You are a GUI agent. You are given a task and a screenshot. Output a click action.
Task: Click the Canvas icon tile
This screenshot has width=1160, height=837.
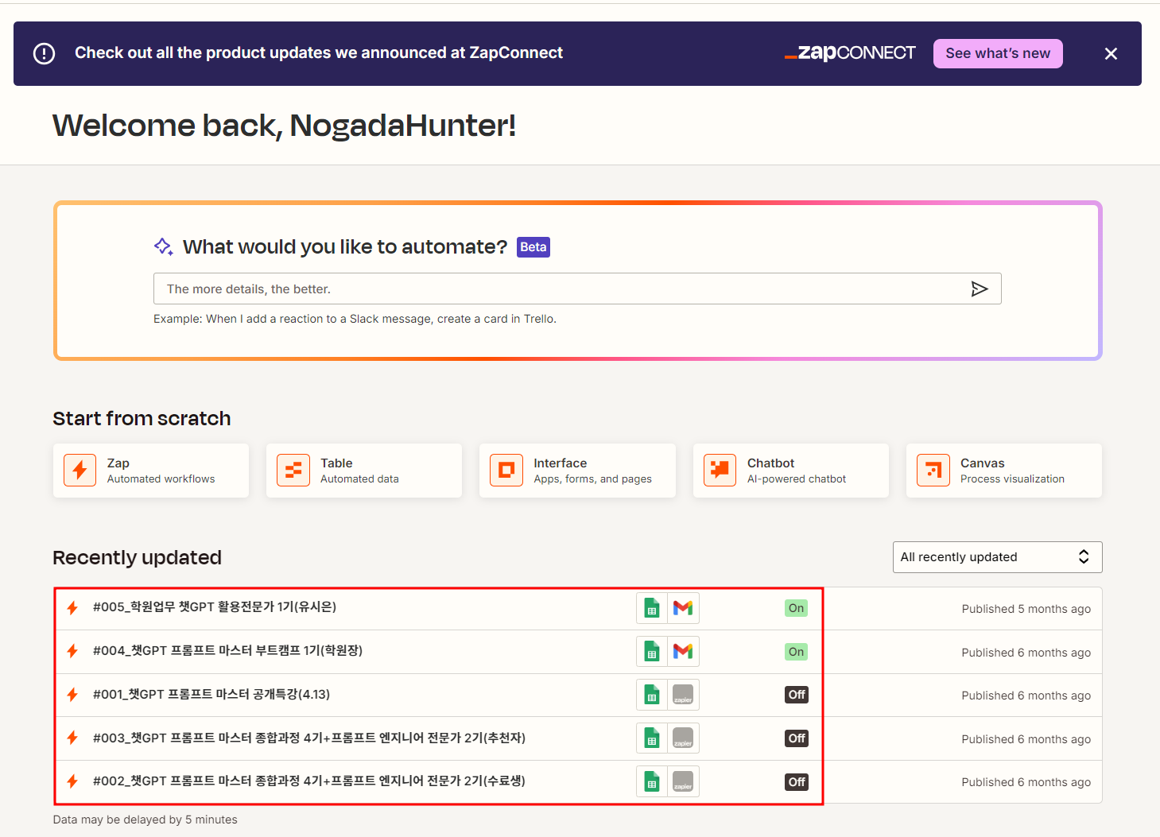933,471
